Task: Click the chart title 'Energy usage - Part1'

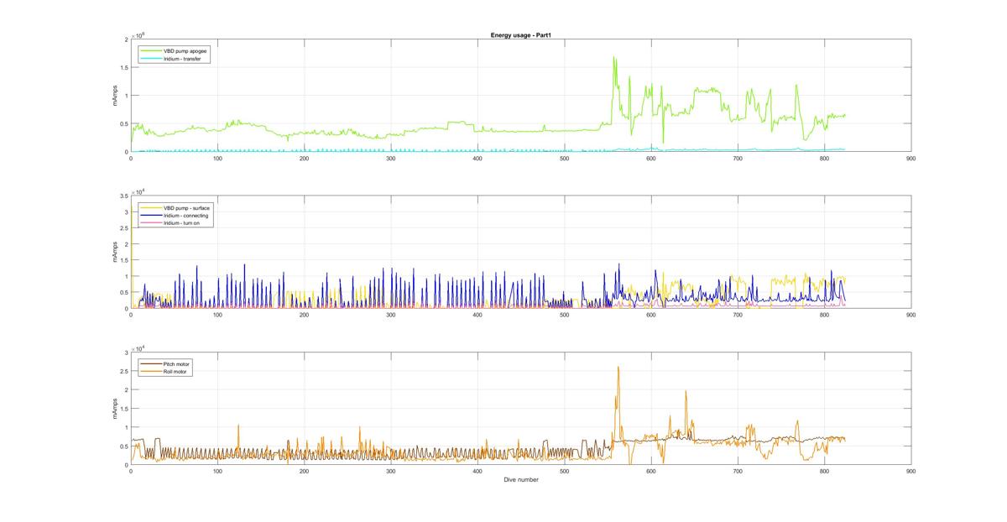Action: coord(521,35)
